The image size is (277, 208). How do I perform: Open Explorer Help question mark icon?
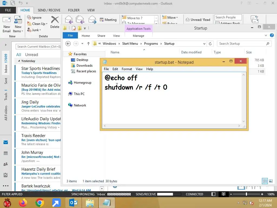[272, 35]
